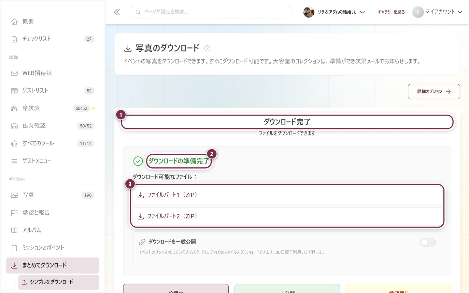Viewport: 469px width, 293px height.
Task: Click the 52 badge beside ゲストリスト
Action: [x=89, y=91]
